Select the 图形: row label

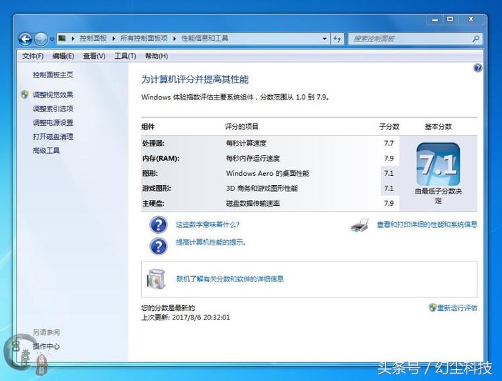(150, 174)
